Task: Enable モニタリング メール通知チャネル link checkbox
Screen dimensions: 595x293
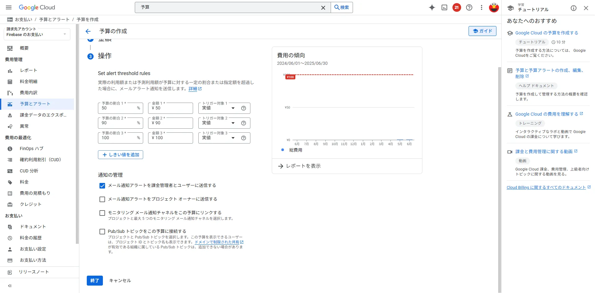Action: tap(102, 213)
